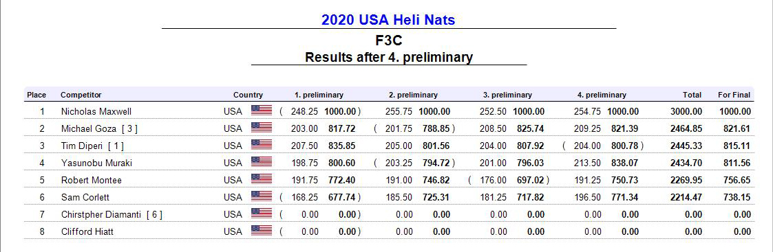The height and width of the screenshot is (252, 773).
Task: Click the flag beside Sam Corlett
Action: tap(262, 196)
